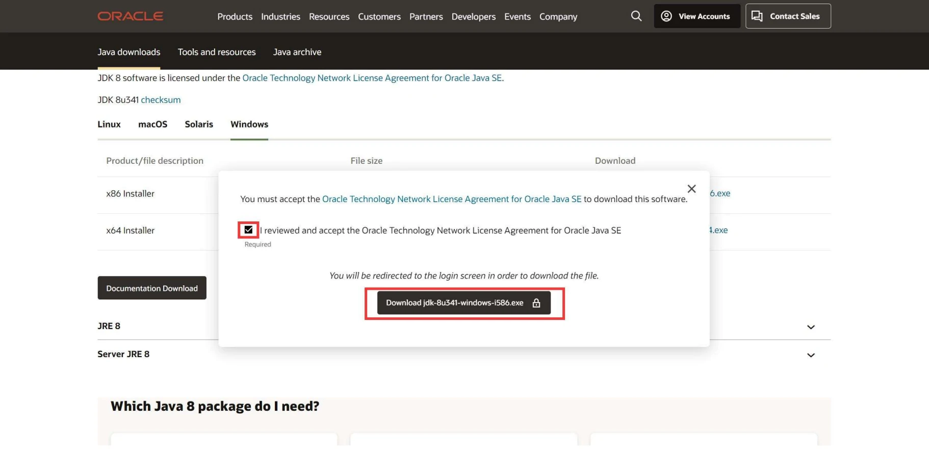Click the Server JRE 8 heading
This screenshot has width=929, height=449.
123,354
